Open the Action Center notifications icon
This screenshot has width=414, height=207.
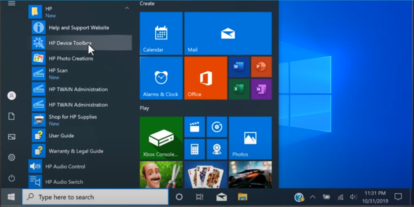pyautogui.click(x=398, y=197)
